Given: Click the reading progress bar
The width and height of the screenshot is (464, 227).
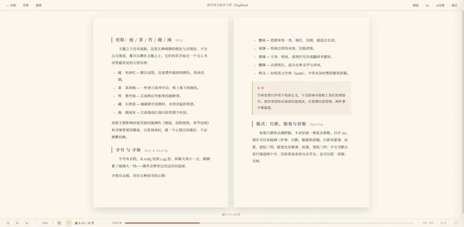Looking at the screenshot, I should coord(269,223).
